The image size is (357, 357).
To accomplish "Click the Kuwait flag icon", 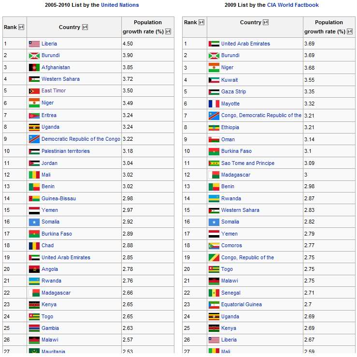I will [x=214, y=80].
